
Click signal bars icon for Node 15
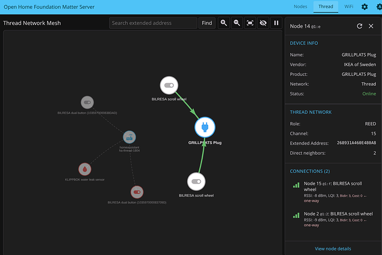pyautogui.click(x=296, y=186)
